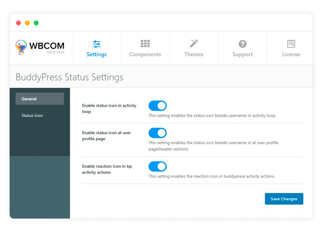Viewport: 322px width, 231px height.
Task: Save Changes button
Action: pyautogui.click(x=284, y=199)
